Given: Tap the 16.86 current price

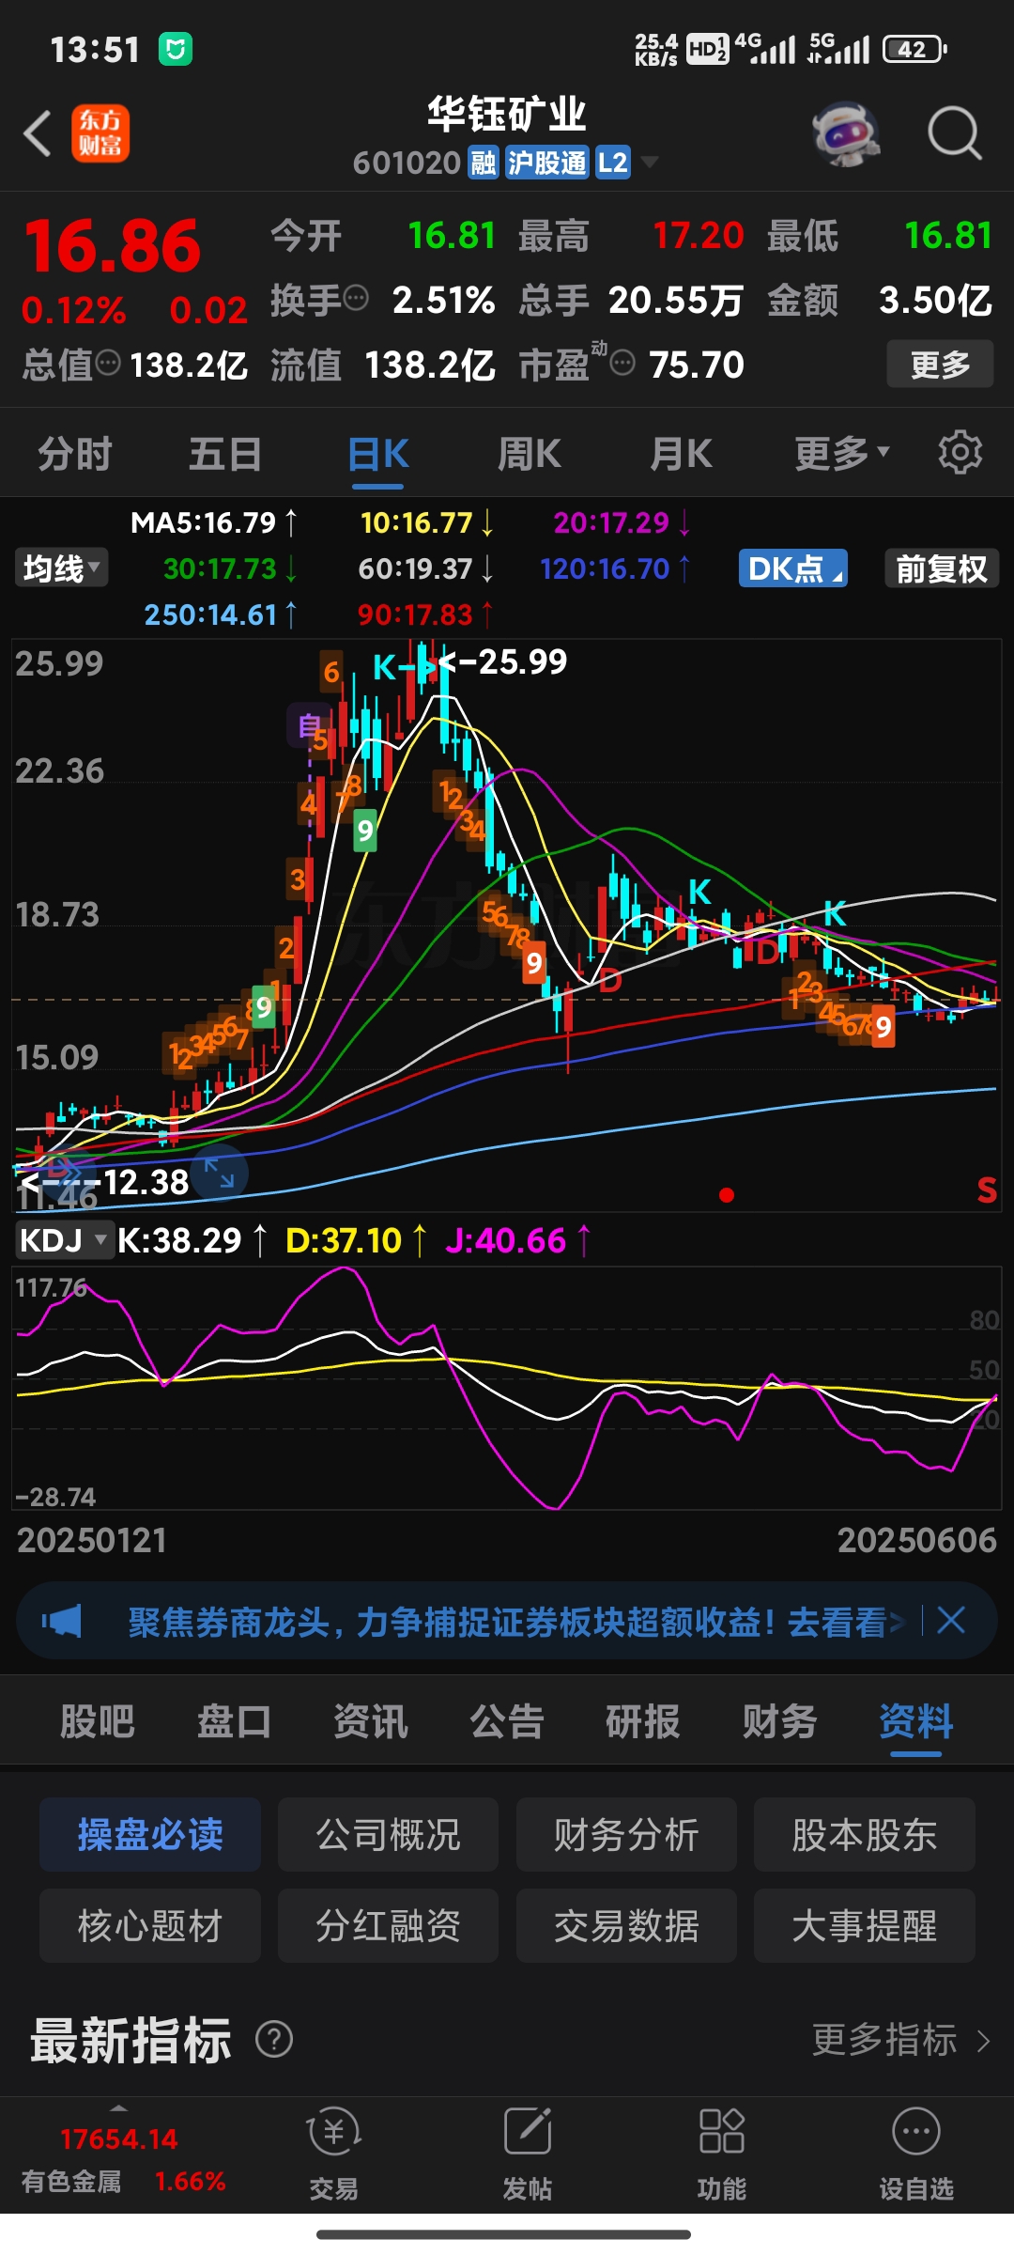Looking at the screenshot, I should pyautogui.click(x=113, y=246).
